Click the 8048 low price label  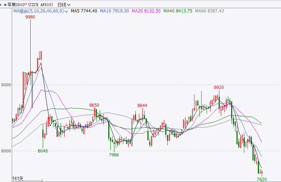pyautogui.click(x=43, y=151)
